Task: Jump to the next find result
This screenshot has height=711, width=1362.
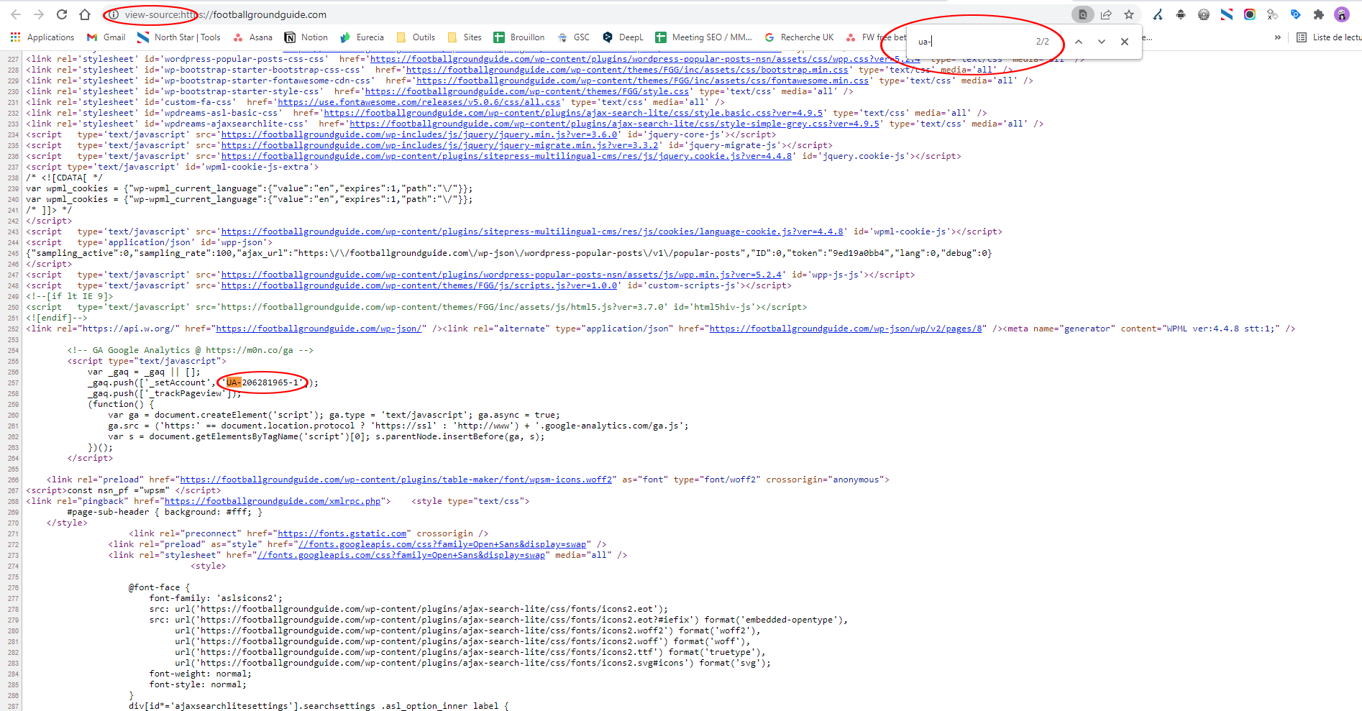Action: click(1101, 42)
